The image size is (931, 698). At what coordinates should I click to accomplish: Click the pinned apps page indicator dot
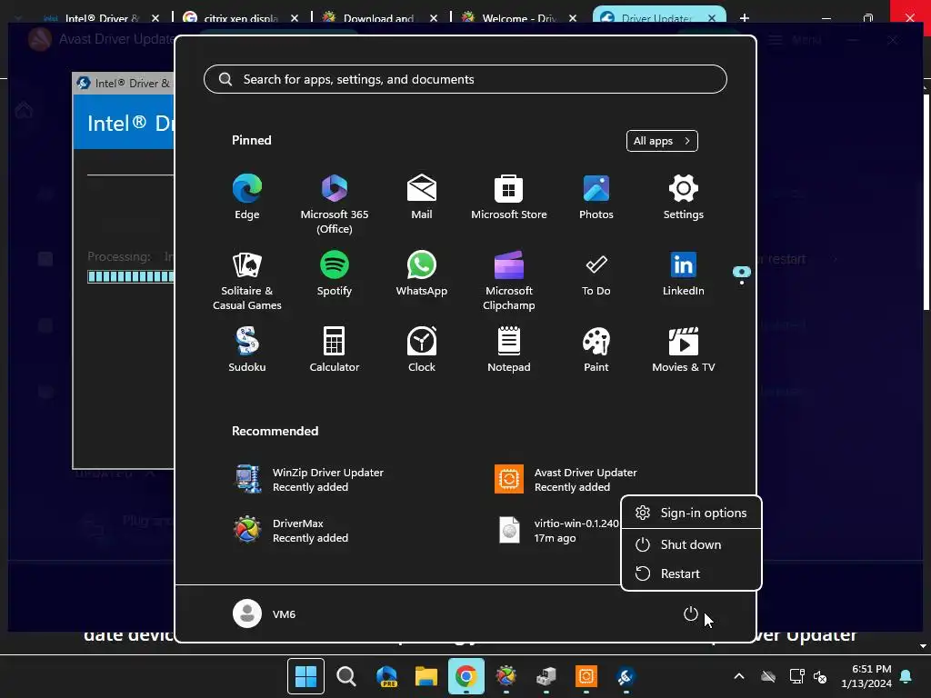(742, 284)
